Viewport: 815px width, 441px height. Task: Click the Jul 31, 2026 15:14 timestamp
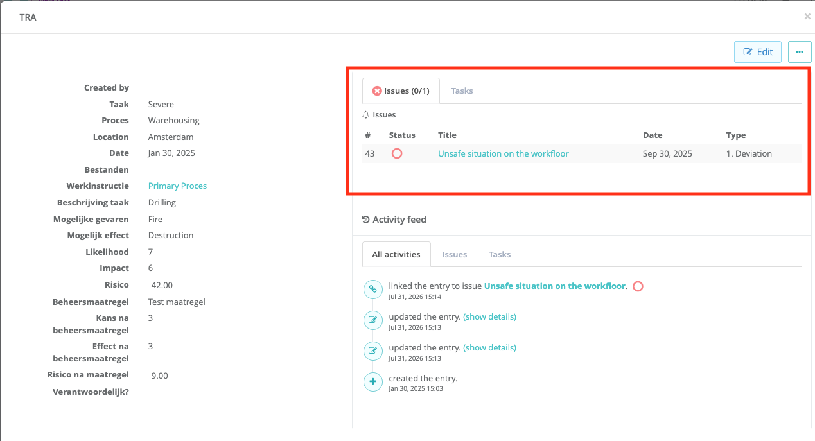tap(415, 297)
